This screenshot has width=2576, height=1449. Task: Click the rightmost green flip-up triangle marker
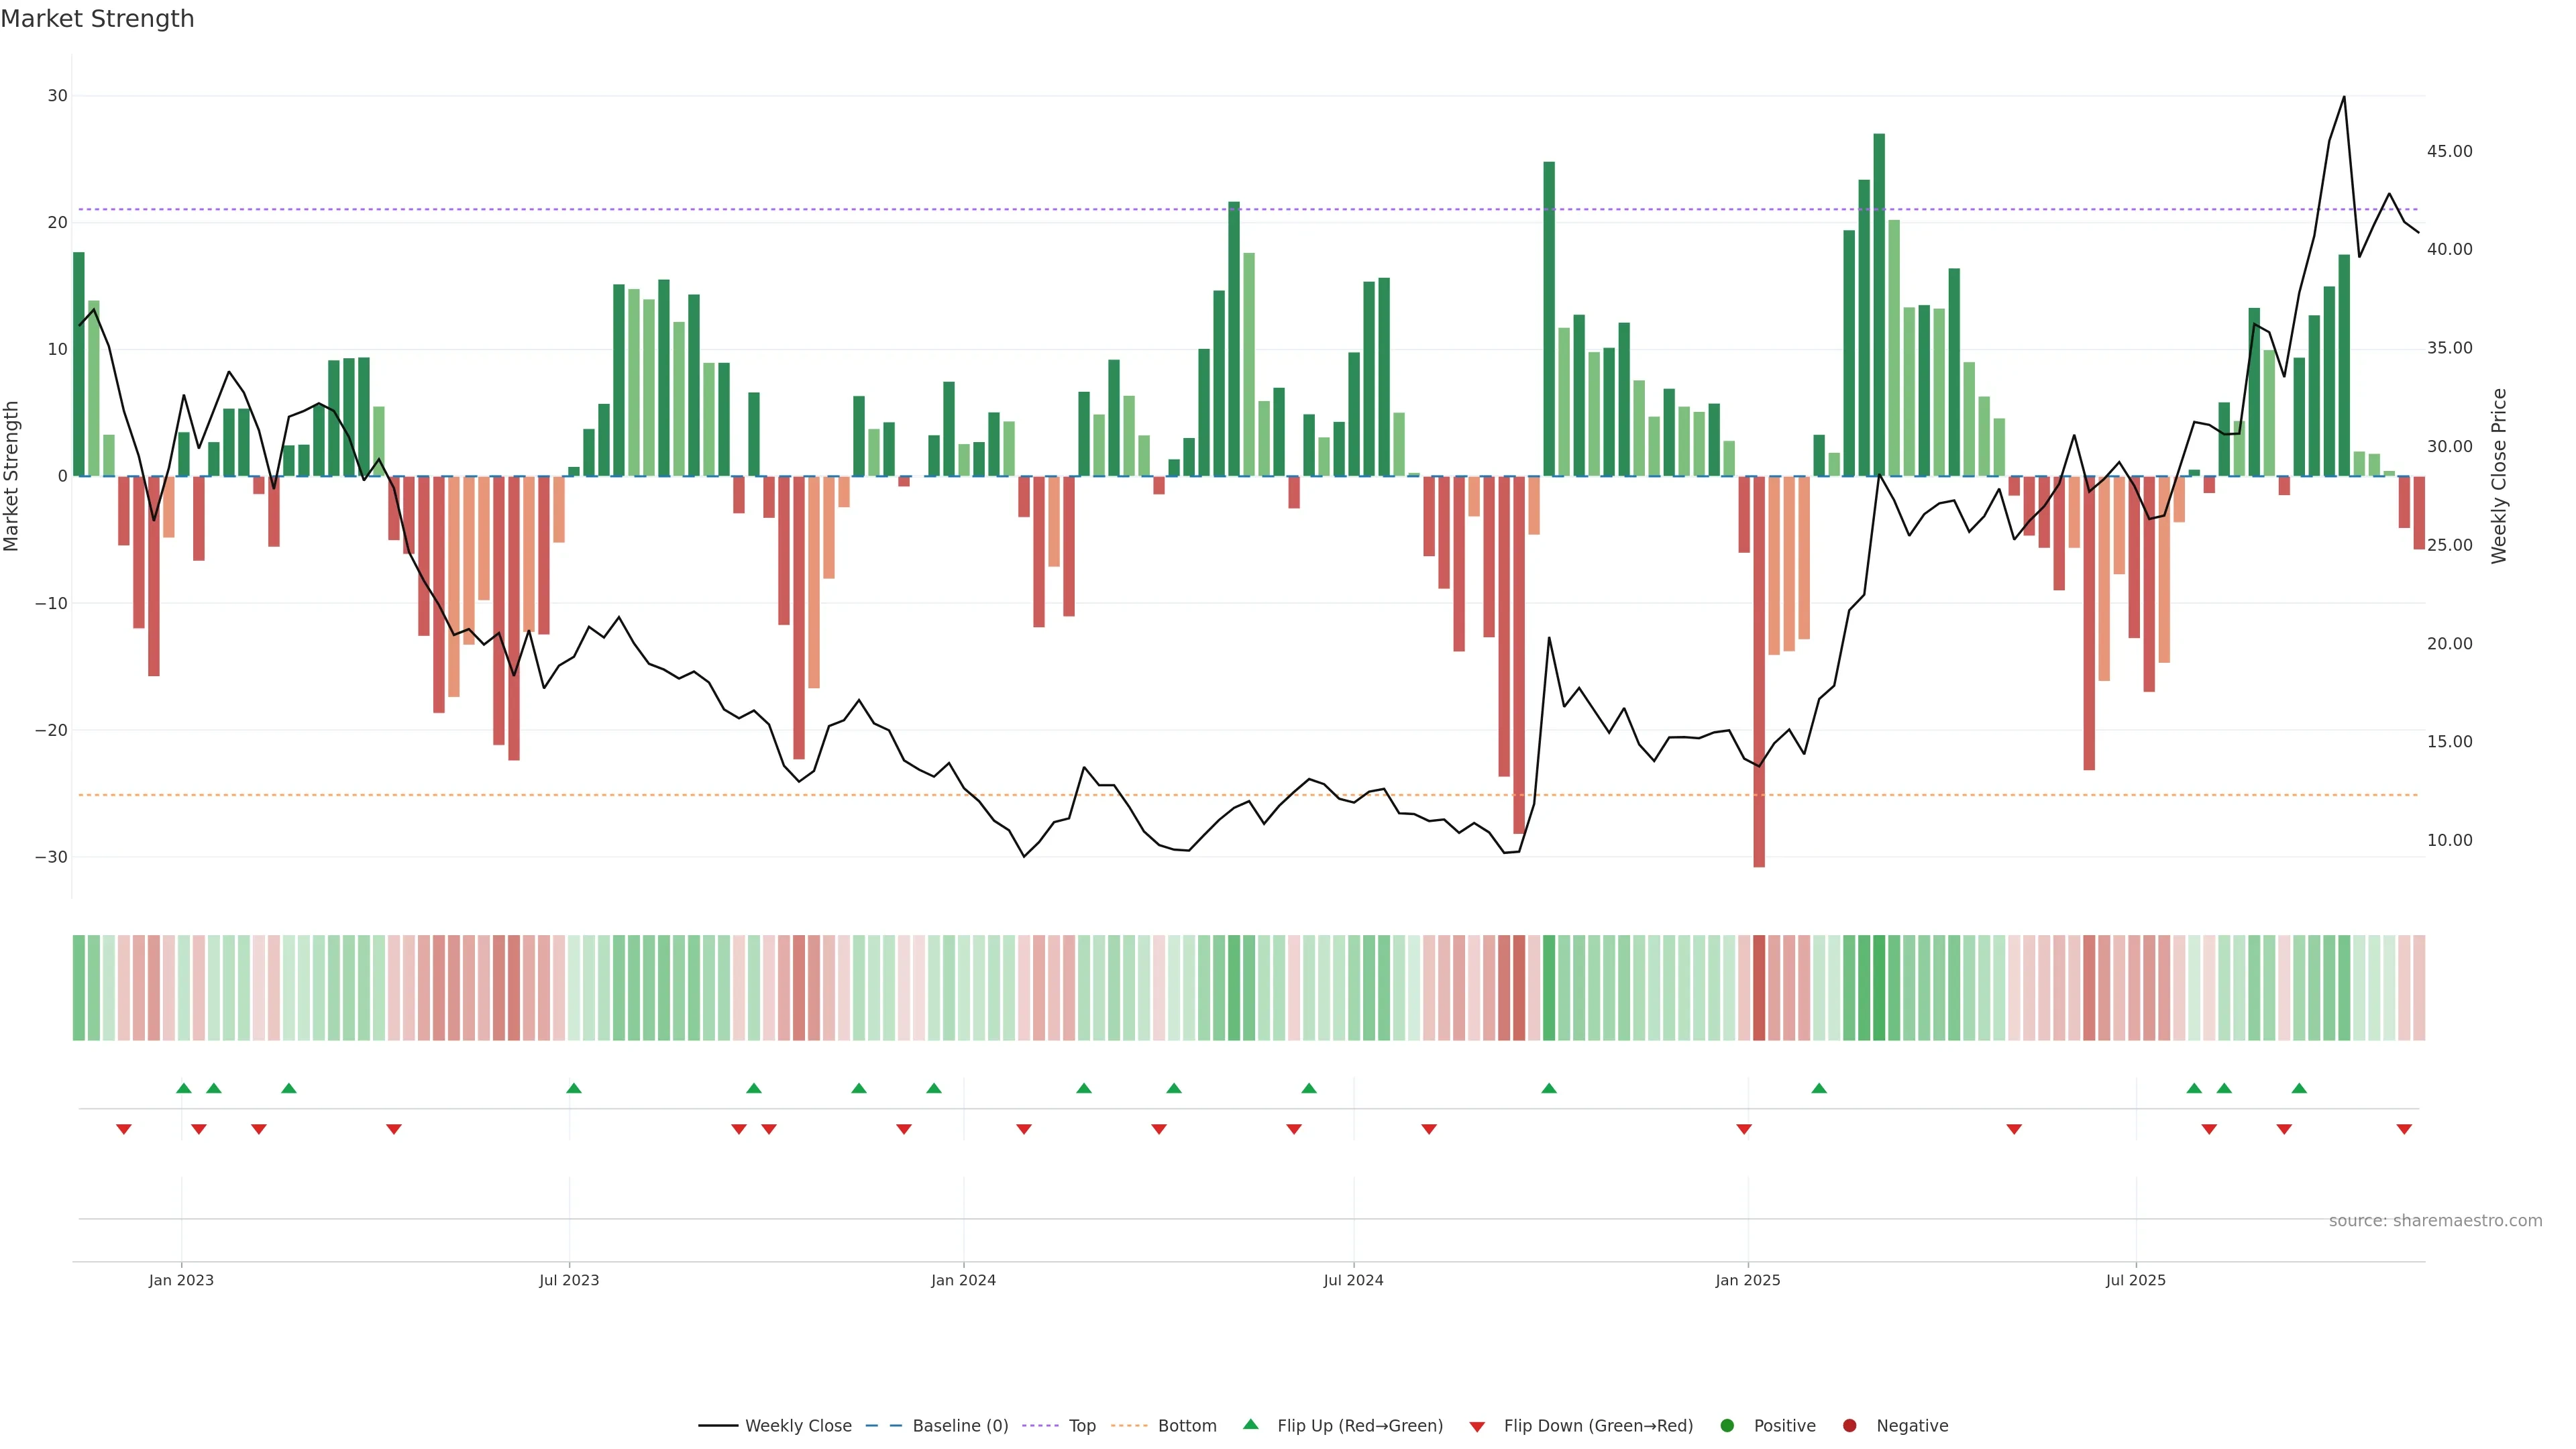pos(2299,1088)
